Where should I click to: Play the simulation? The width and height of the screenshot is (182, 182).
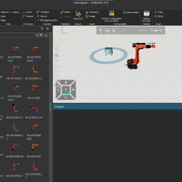(x=114, y=30)
